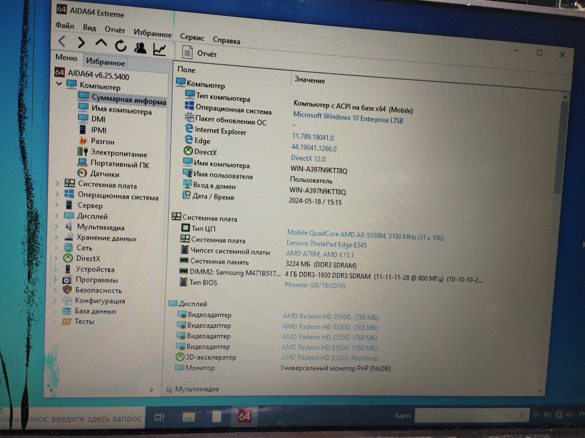Image resolution: width=585 pixels, height=438 pixels.
Task: Click the Разгон flame icon
Action: [83, 140]
